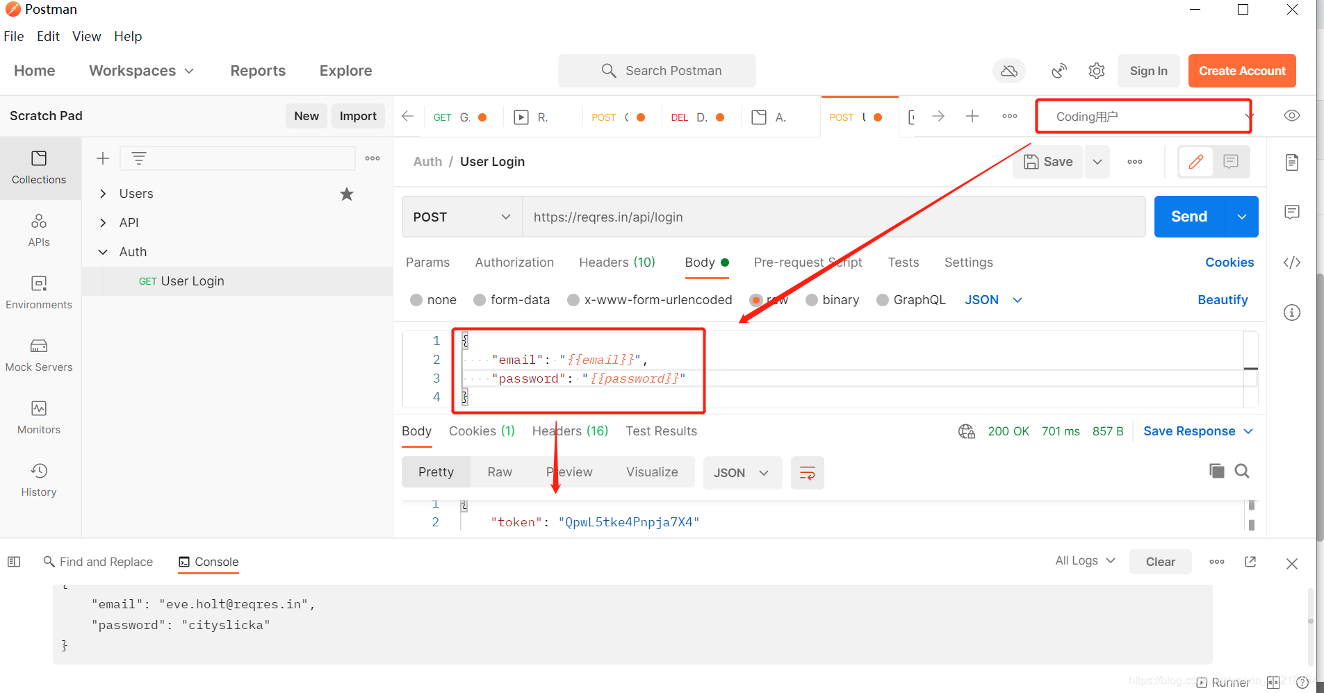Open the View menu
Screen dimensions: 1324x693
tap(86, 36)
